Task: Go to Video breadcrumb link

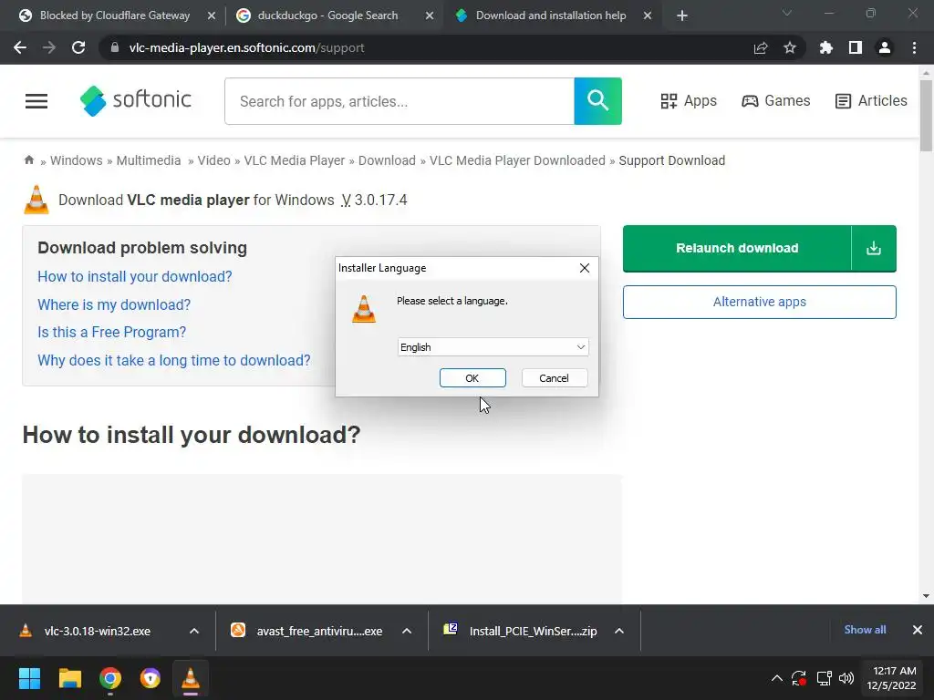Action: click(x=213, y=160)
